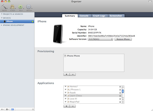Click the lock icon on Lose It! row
153x111 pixels.
(120, 99)
